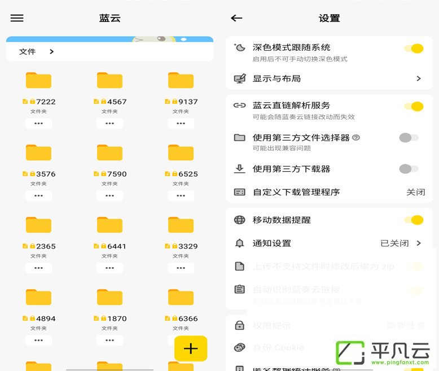Open the hamburger menu in 蓝云 screen
The width and height of the screenshot is (439, 371).
[17, 18]
